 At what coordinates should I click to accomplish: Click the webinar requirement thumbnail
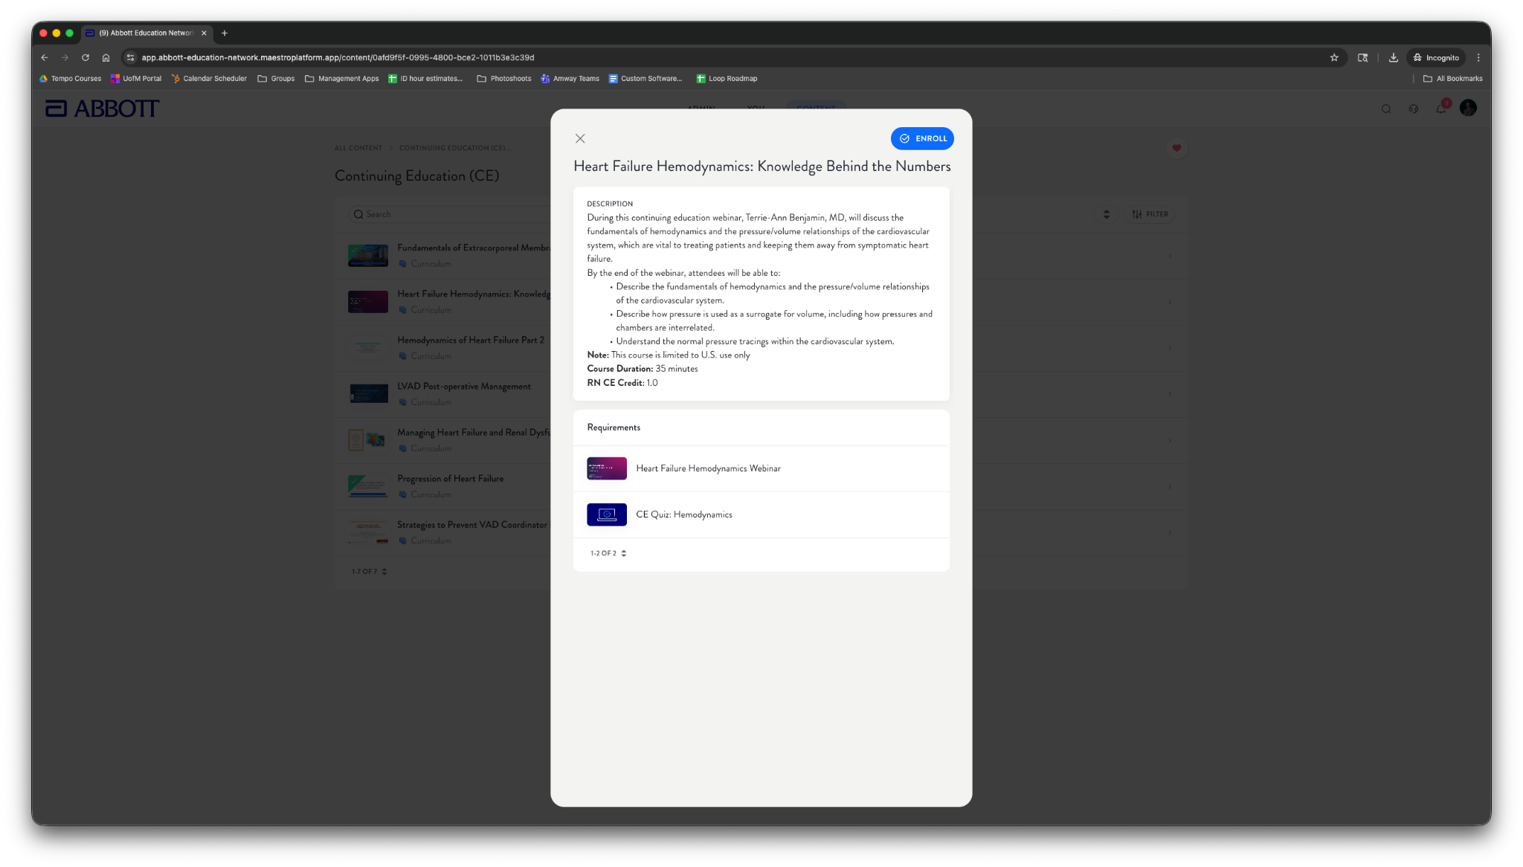(x=606, y=468)
